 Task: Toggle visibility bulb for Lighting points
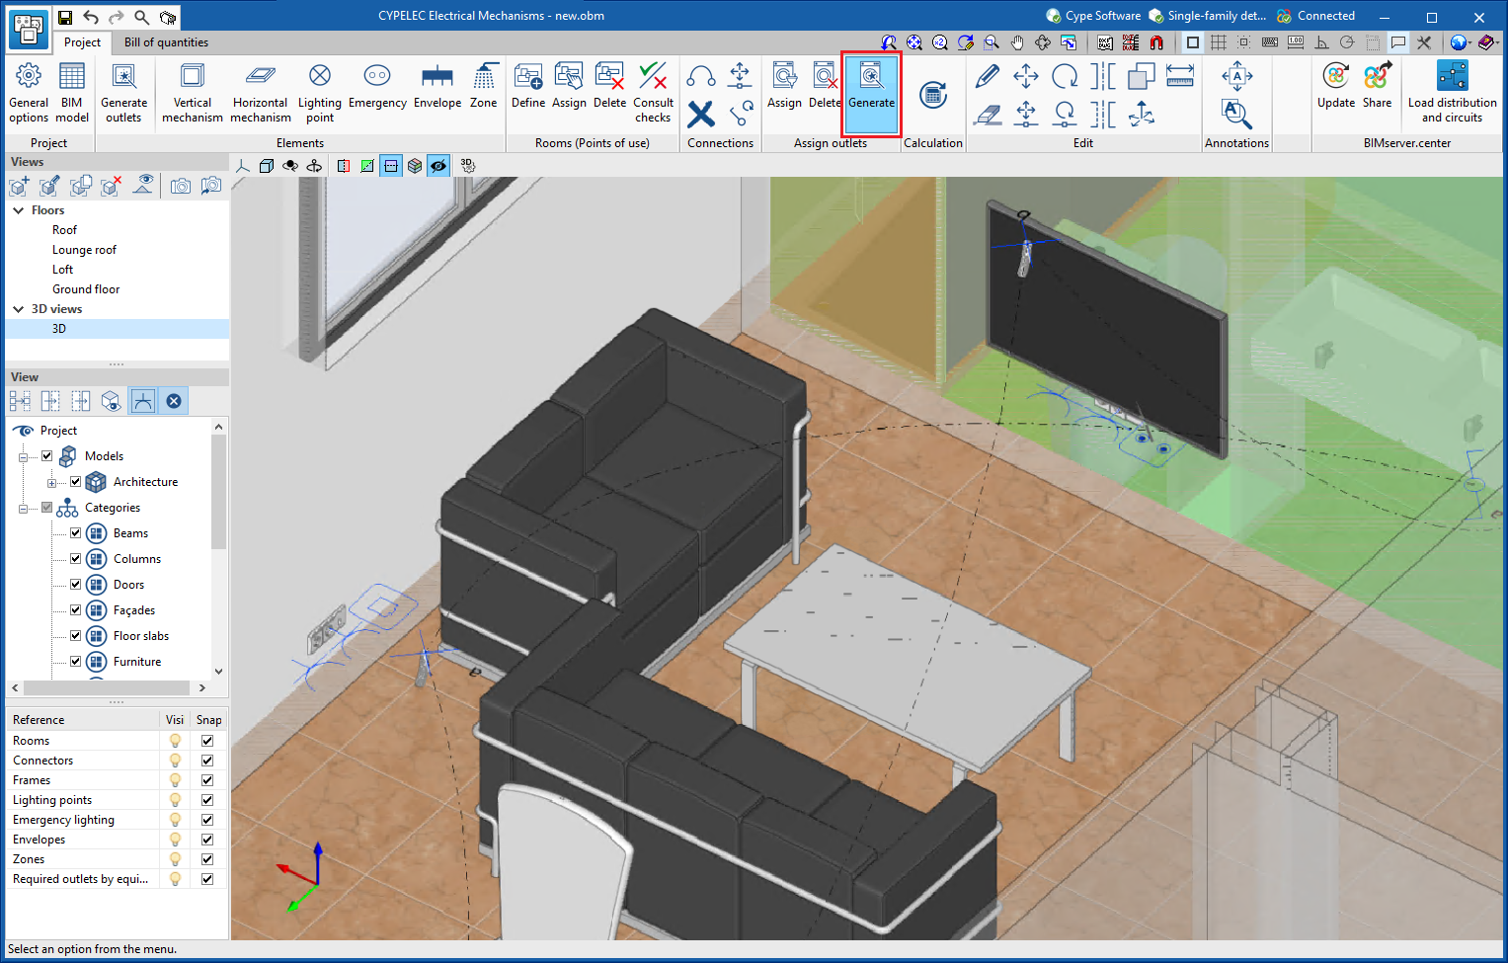pyautogui.click(x=175, y=800)
